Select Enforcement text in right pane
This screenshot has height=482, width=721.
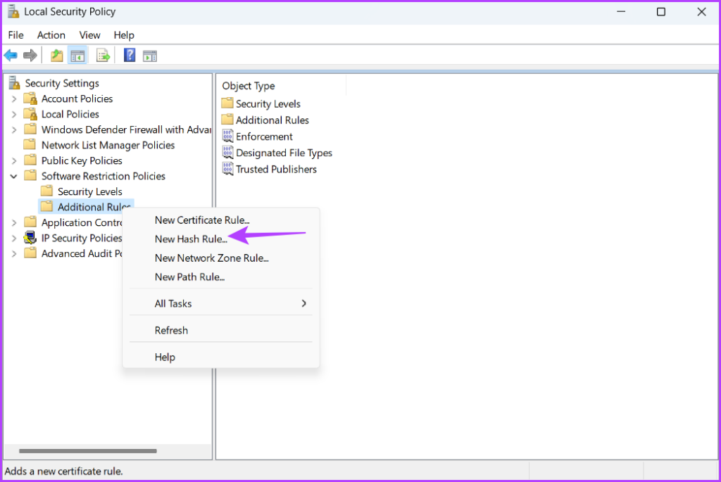tap(265, 137)
